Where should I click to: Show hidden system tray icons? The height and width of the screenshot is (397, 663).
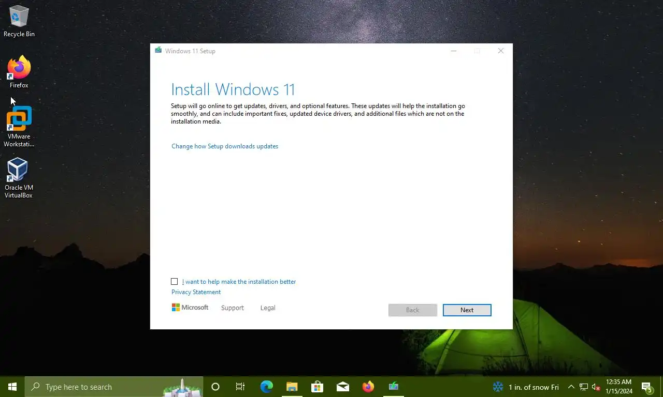pyautogui.click(x=571, y=387)
